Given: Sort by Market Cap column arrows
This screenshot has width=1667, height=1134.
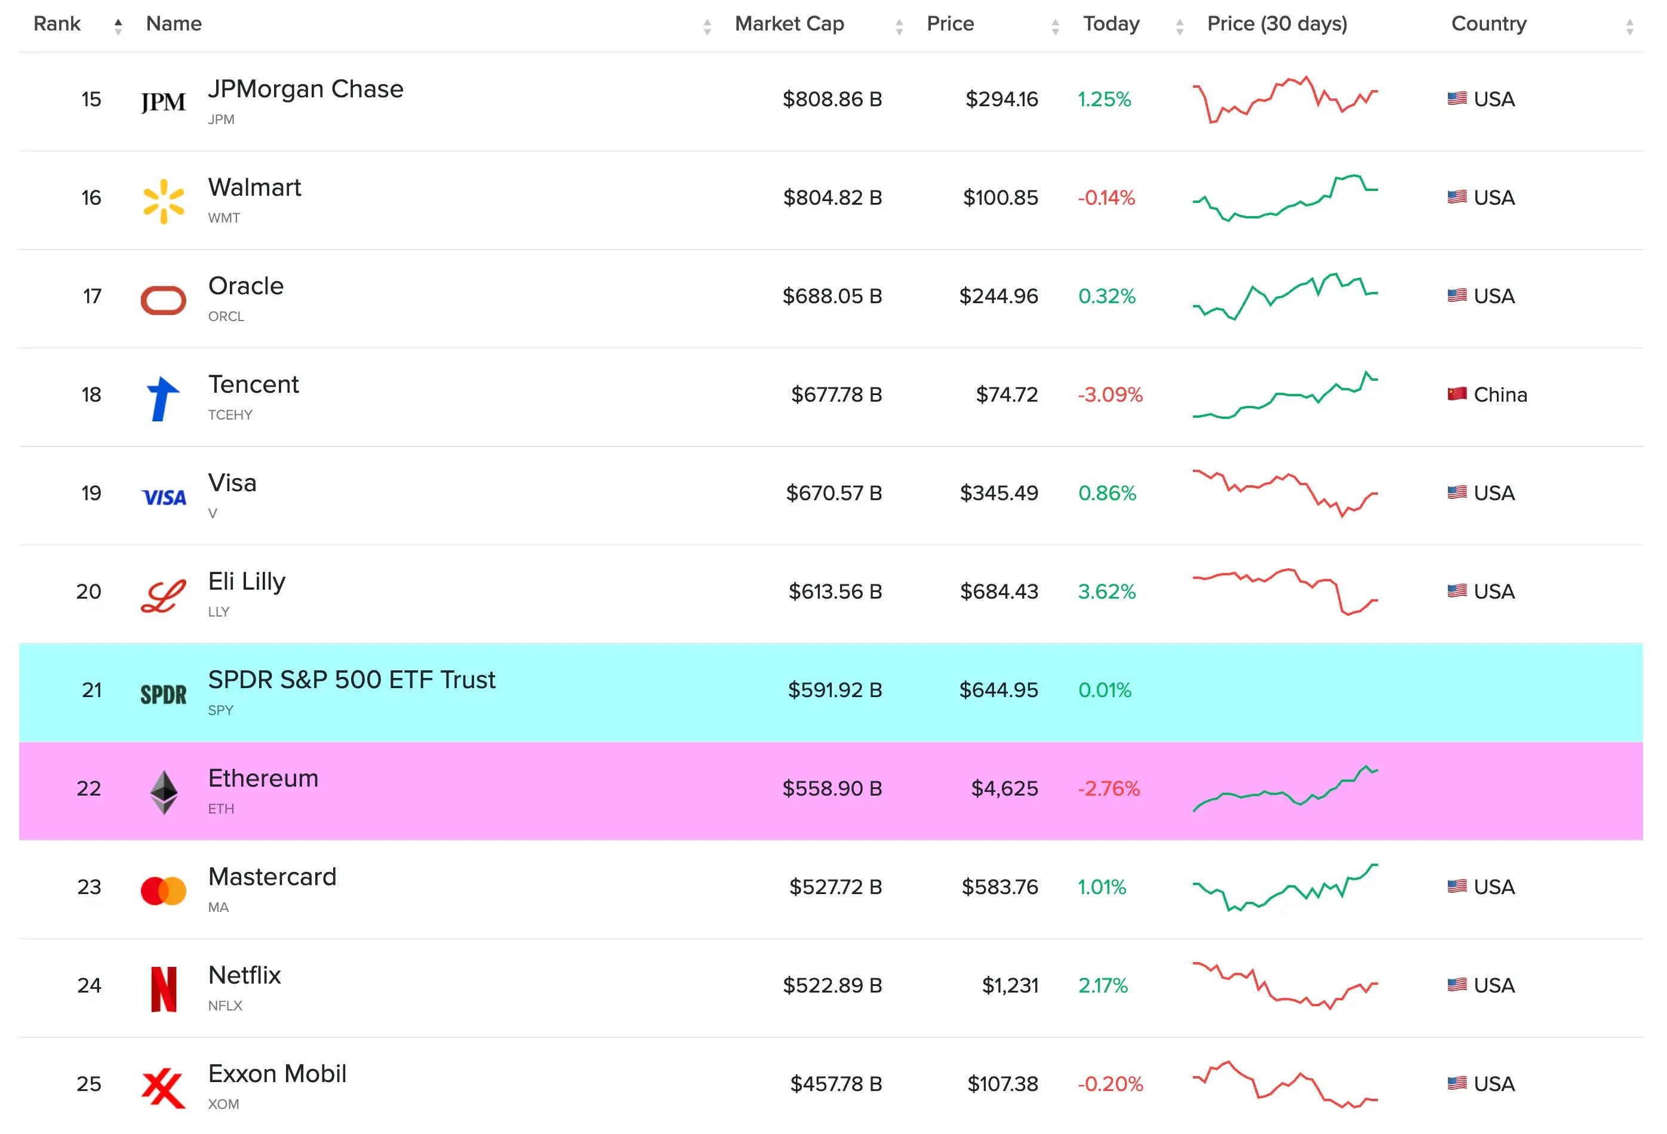Looking at the screenshot, I should pyautogui.click(x=899, y=27).
